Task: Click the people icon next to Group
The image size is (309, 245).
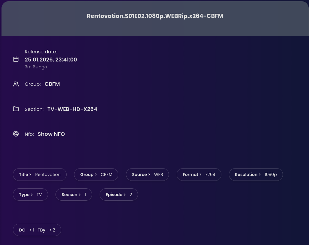Action: pyautogui.click(x=16, y=84)
